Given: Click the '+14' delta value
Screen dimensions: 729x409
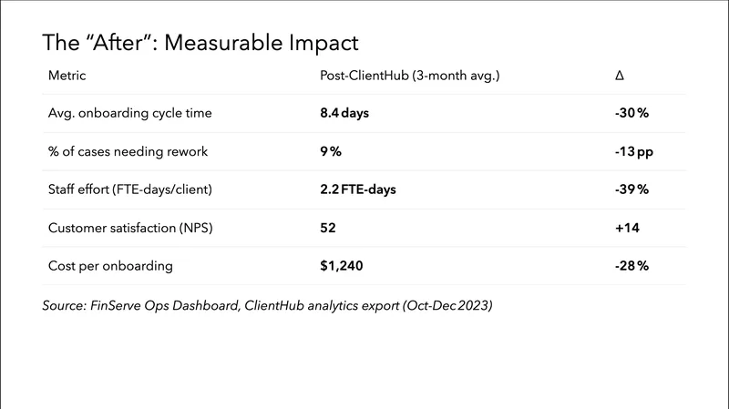Looking at the screenshot, I should click(x=628, y=228).
